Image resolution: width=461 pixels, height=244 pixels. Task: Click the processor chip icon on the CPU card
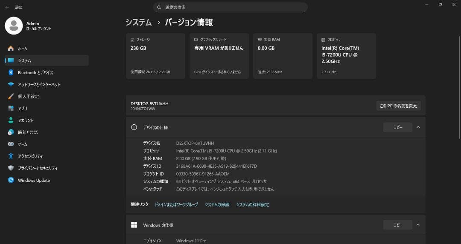(323, 40)
